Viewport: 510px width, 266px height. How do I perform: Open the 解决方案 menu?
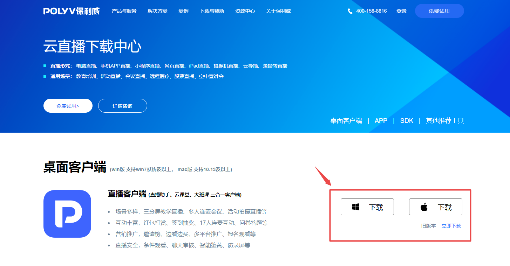coord(157,11)
